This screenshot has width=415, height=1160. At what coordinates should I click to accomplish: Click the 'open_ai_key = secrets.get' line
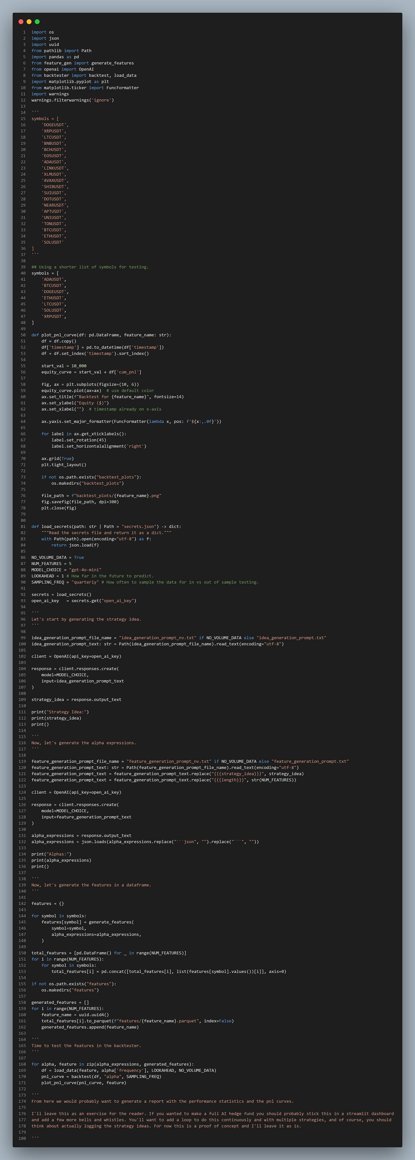(84, 600)
